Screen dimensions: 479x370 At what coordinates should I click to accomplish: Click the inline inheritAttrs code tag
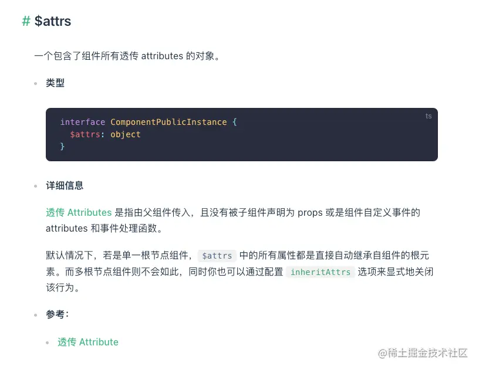(321, 272)
